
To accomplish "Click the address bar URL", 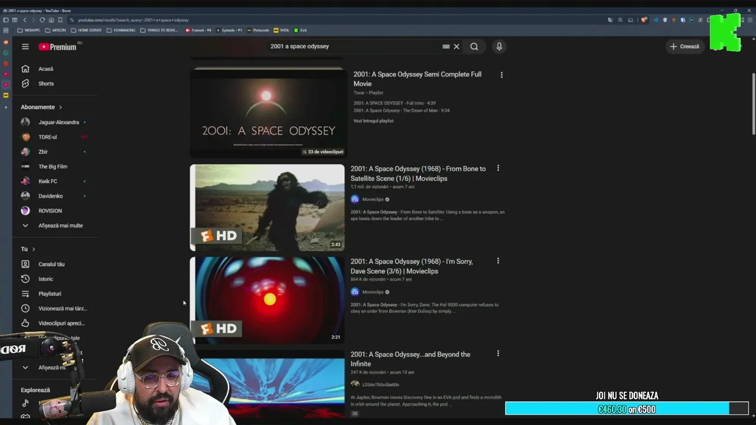I will coord(133,20).
